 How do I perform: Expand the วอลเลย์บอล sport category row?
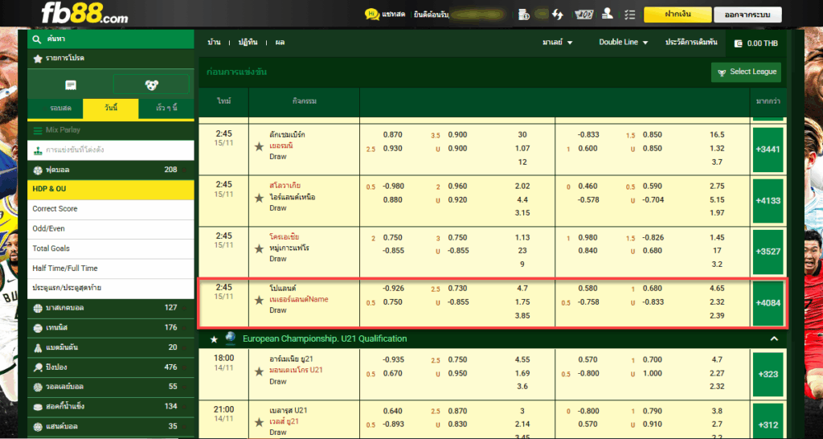click(x=111, y=387)
